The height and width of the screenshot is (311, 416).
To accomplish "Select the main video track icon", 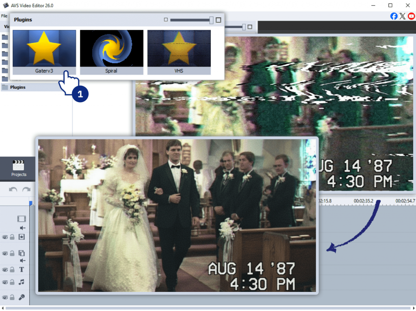I will pos(22,219).
